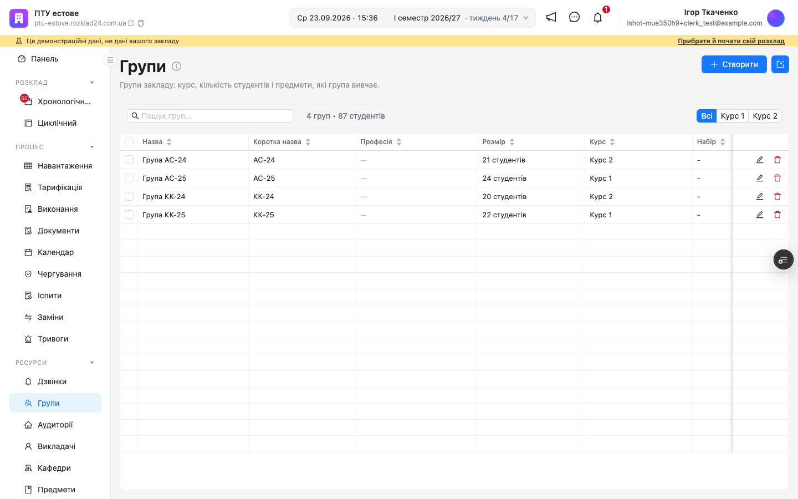
Task: Collapse the РОЗКЛАД sidebar section
Action: (92, 83)
